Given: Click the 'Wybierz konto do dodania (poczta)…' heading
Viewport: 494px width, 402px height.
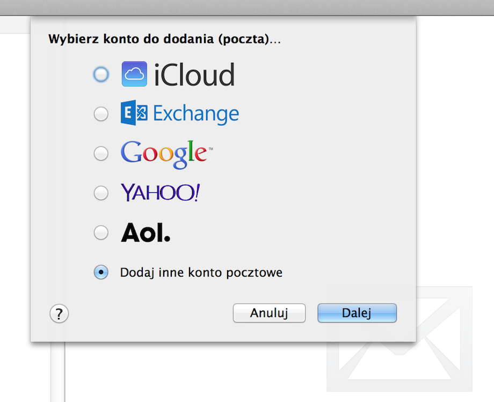Looking at the screenshot, I should pos(164,39).
